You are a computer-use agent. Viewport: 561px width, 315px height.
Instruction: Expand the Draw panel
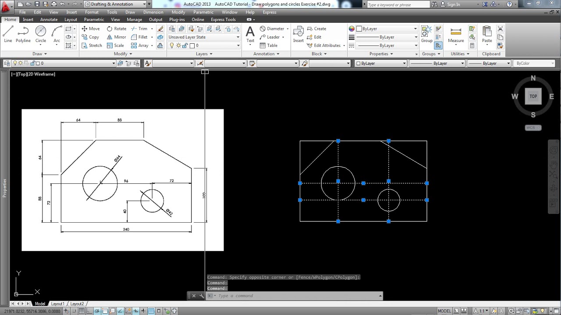click(x=39, y=54)
